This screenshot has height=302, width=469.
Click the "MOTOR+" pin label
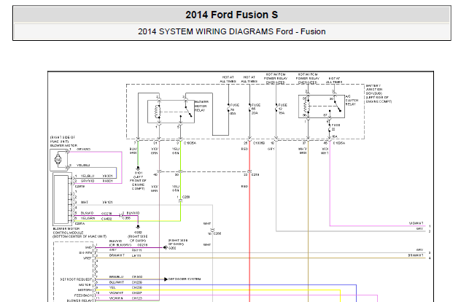pyautogui.click(x=85, y=290)
